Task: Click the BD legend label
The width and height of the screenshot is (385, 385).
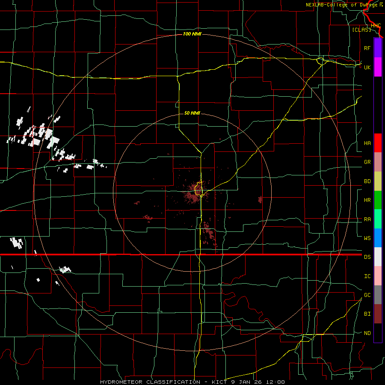Action: (367, 181)
